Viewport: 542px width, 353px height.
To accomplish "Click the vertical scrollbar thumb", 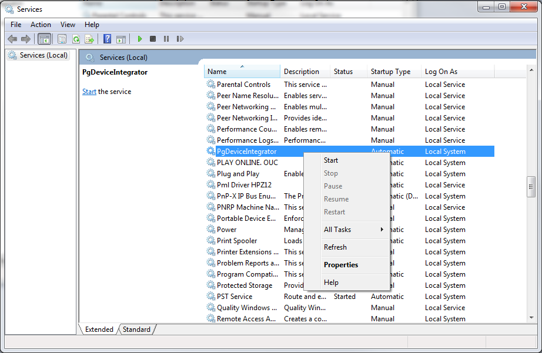I will coord(531,187).
